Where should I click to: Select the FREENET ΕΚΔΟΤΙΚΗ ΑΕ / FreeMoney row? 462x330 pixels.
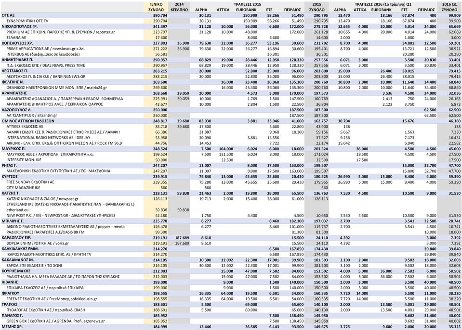pos(231,299)
